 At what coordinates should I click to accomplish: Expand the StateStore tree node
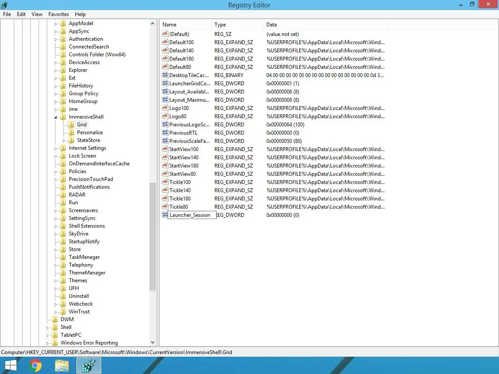[64, 141]
